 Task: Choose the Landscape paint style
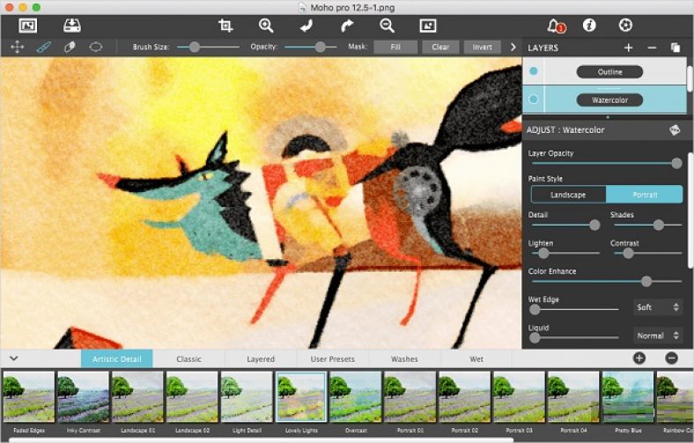[x=568, y=195]
